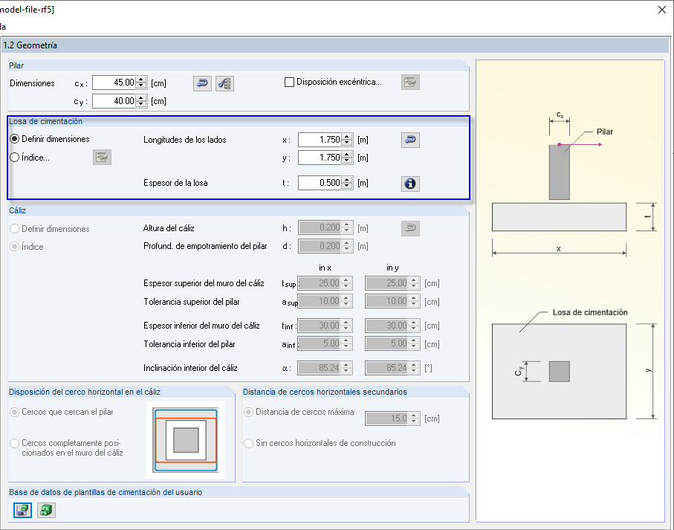This screenshot has width=674, height=530.
Task: Increase slab thickness t with spinner
Action: (x=347, y=180)
